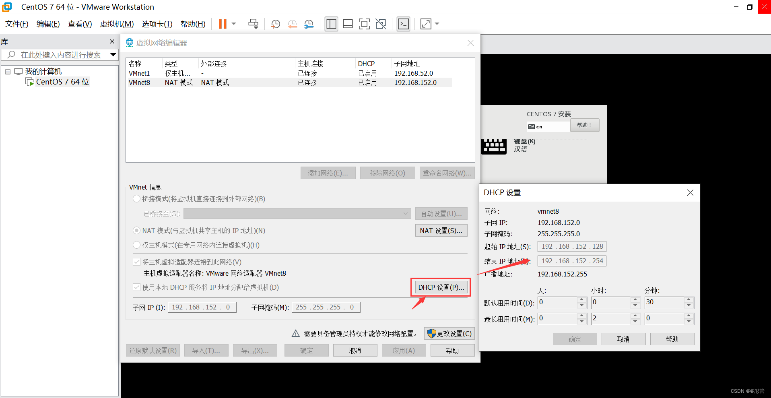The width and height of the screenshot is (771, 398).
Task: Open the bridged adapter dropdown list
Action: pos(405,213)
